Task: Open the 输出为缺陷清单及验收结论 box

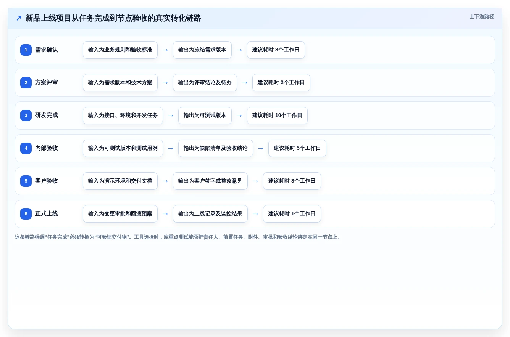Action: [x=216, y=148]
